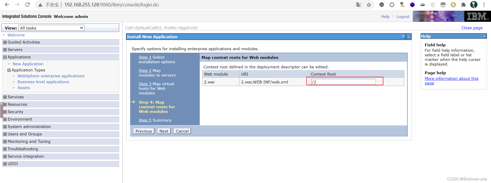This screenshot has height=183, width=491.
Task: Open More information about this page link
Action: pos(451,81)
